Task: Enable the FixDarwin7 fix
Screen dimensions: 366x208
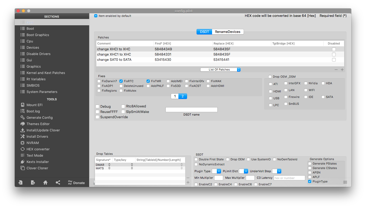Action: click(x=99, y=81)
